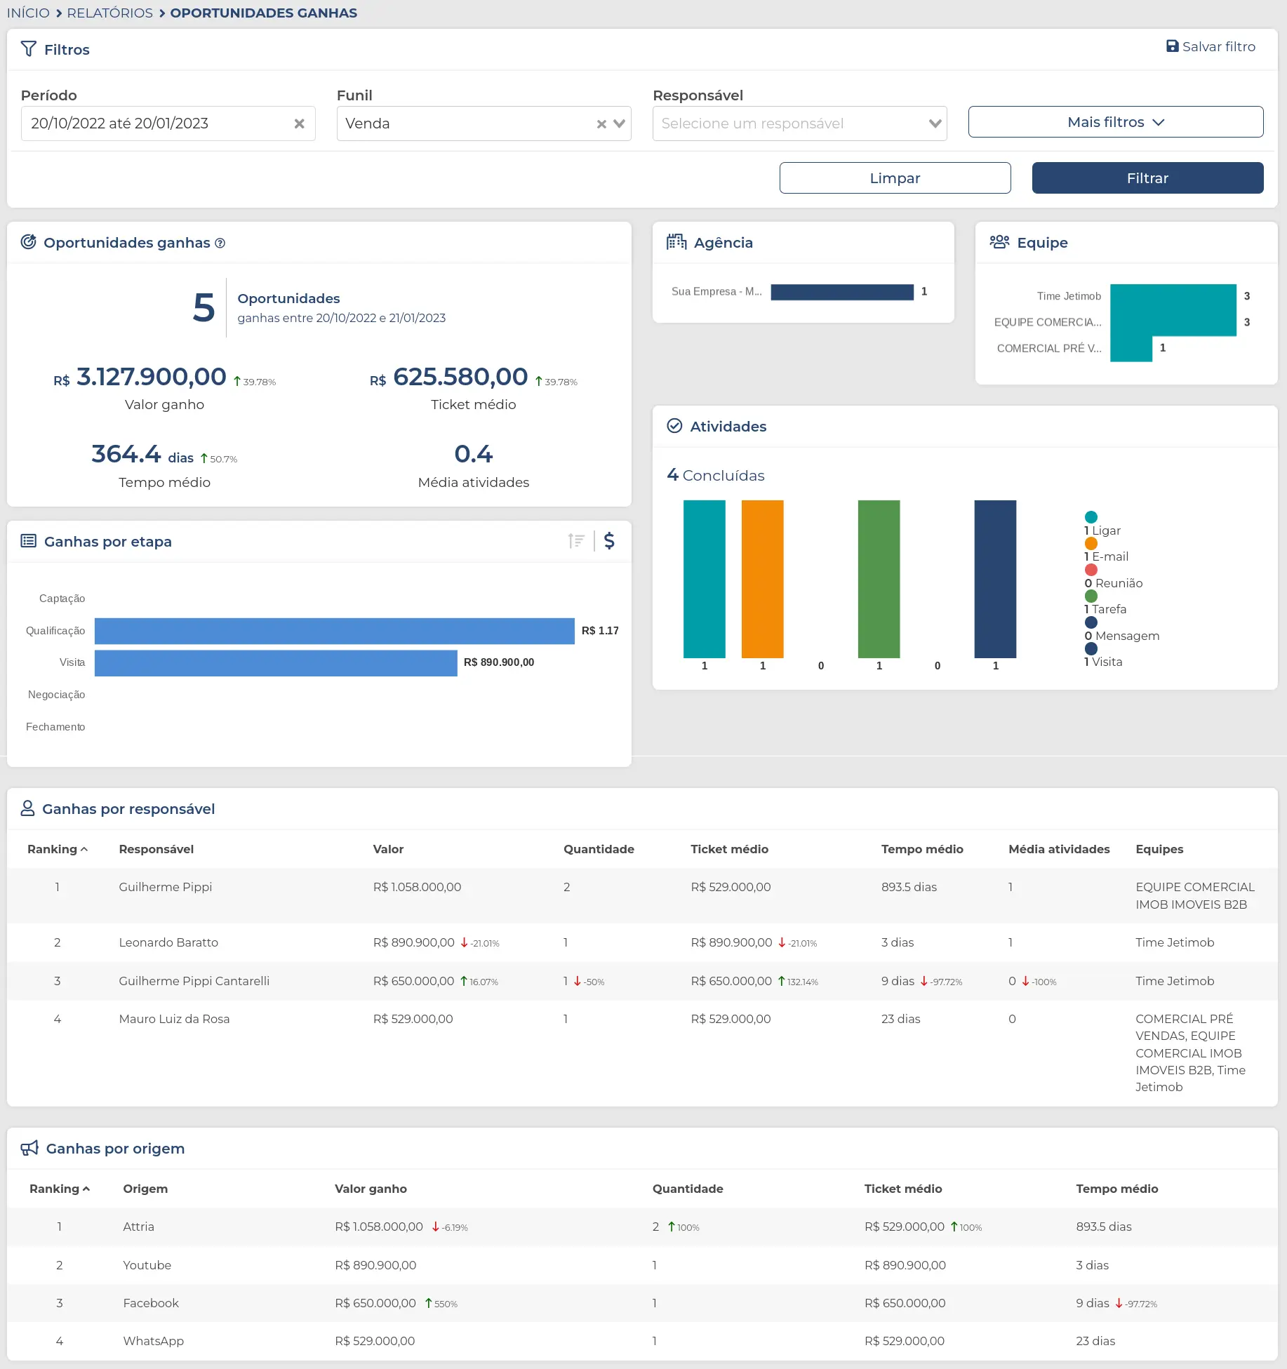Click the E-mail orange legend dot

[1091, 543]
